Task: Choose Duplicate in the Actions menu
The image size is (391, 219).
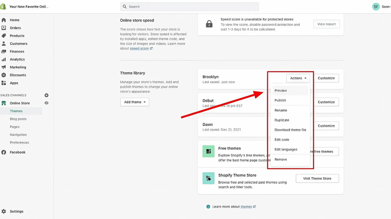Action: 289,120
